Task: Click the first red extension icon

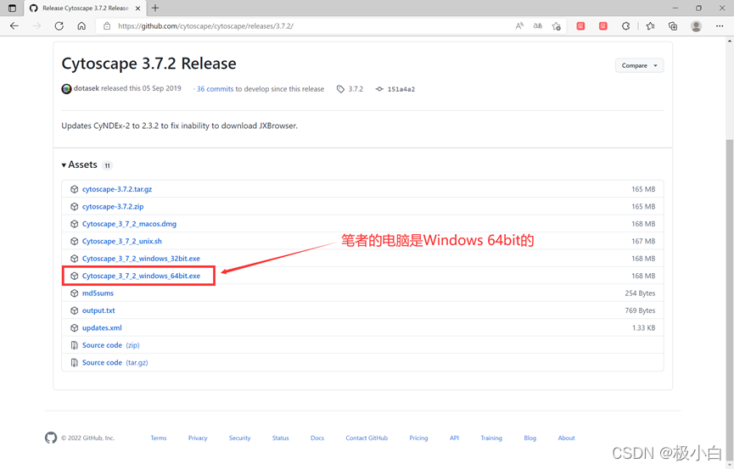Action: (580, 26)
